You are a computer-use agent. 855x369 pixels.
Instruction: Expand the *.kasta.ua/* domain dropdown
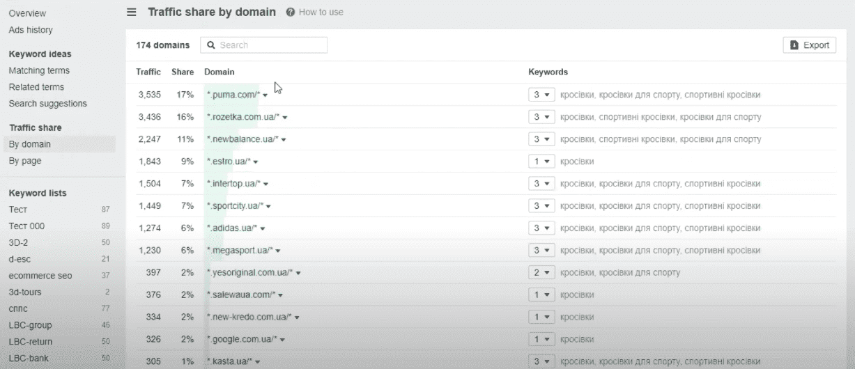click(258, 363)
